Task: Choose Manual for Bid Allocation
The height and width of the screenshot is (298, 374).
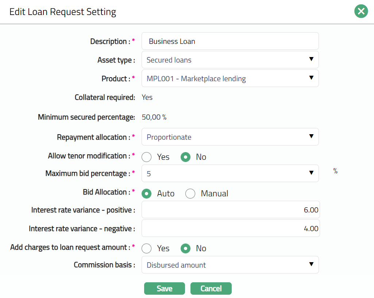Action: [190, 193]
